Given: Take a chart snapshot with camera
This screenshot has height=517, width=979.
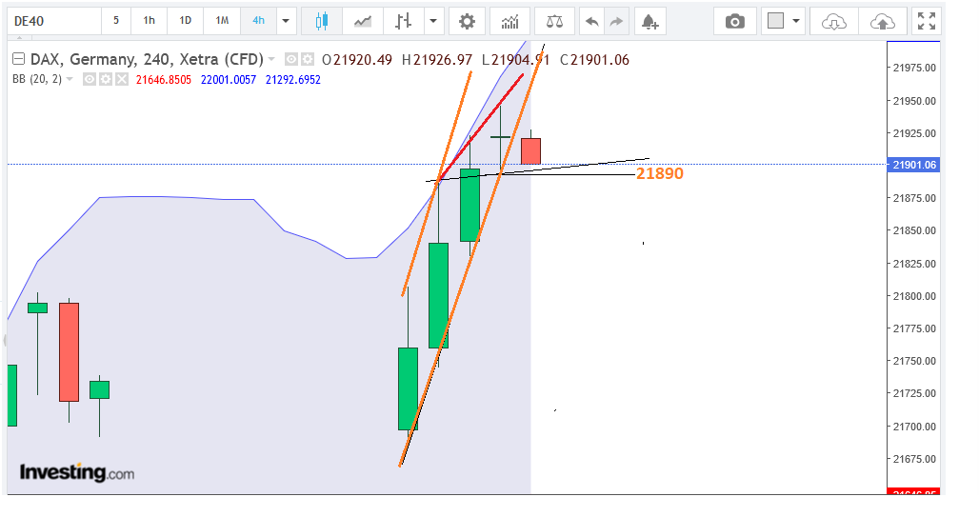Looking at the screenshot, I should pyautogui.click(x=734, y=21).
